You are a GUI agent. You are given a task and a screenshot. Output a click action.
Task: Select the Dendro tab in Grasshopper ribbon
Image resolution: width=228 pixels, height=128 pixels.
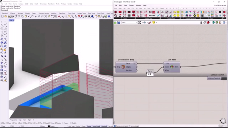point(162,9)
